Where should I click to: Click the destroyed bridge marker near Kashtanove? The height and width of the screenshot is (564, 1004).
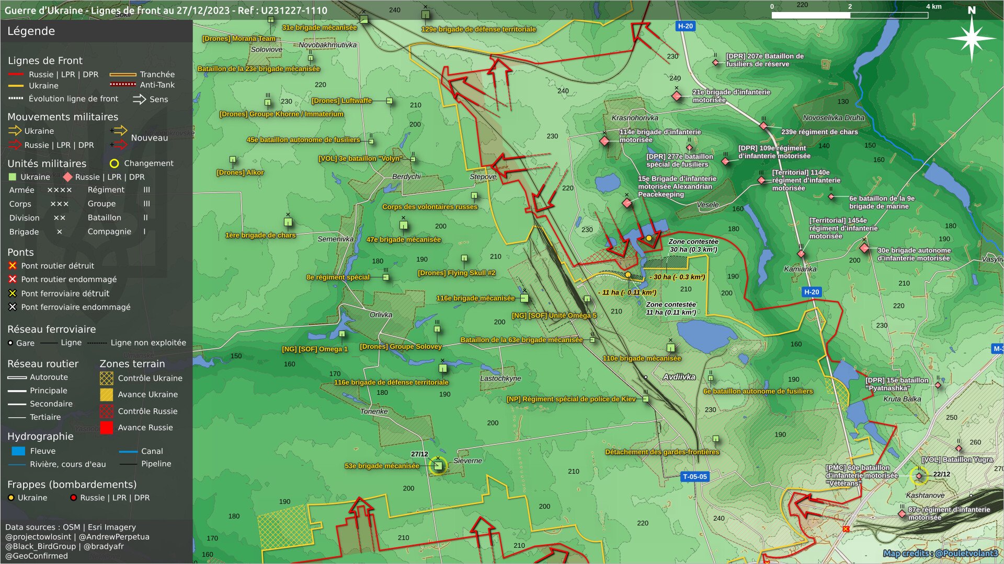click(846, 529)
